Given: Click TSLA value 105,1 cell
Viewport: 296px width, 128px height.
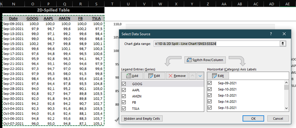Looking at the screenshot, I should [96, 124].
